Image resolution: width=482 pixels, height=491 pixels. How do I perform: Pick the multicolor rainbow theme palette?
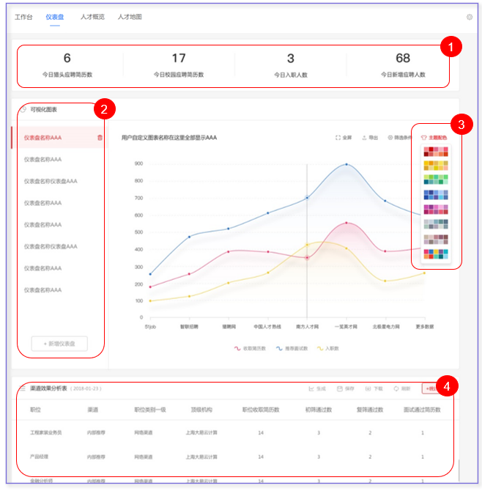click(436, 254)
